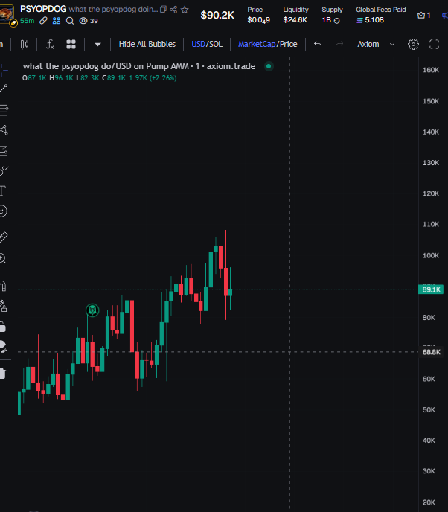
Task: Click Hide All Bubbles
Action: point(147,44)
